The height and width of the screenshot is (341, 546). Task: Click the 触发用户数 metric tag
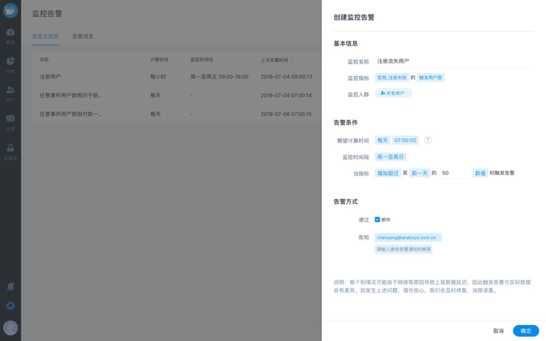pos(430,77)
